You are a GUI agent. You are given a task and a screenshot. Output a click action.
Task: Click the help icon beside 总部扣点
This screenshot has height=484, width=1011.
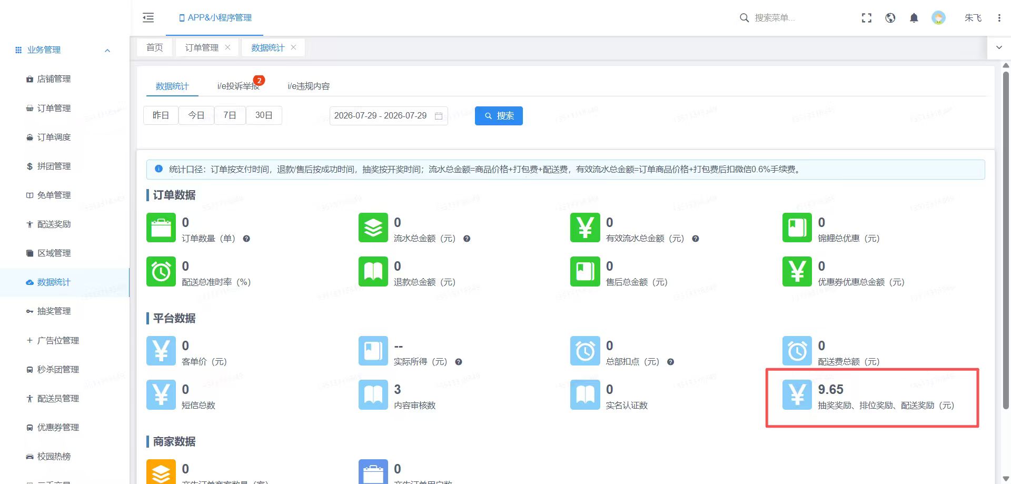pyautogui.click(x=670, y=362)
